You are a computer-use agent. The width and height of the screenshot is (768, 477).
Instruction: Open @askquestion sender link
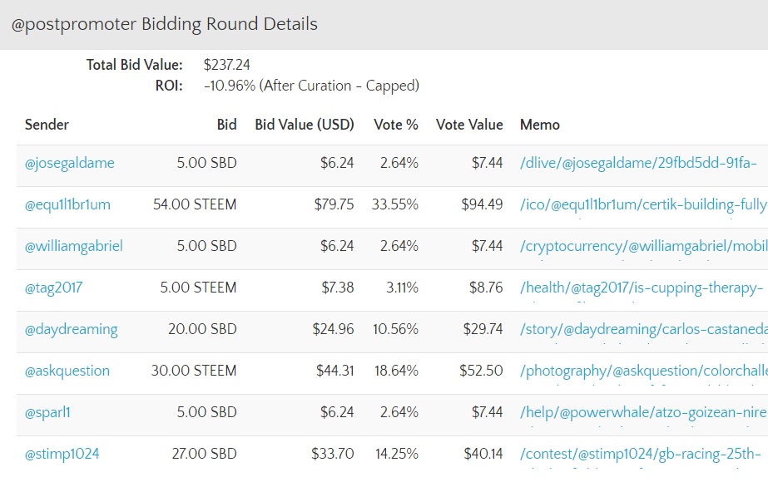(67, 371)
